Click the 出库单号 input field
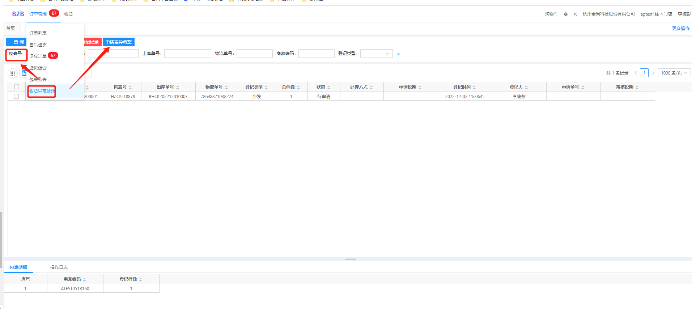Screen dimensions: 692x309 [x=187, y=54]
